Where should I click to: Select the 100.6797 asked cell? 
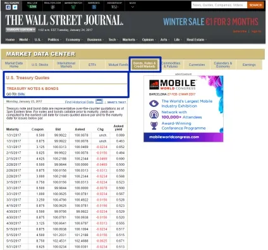coord(82,223)
